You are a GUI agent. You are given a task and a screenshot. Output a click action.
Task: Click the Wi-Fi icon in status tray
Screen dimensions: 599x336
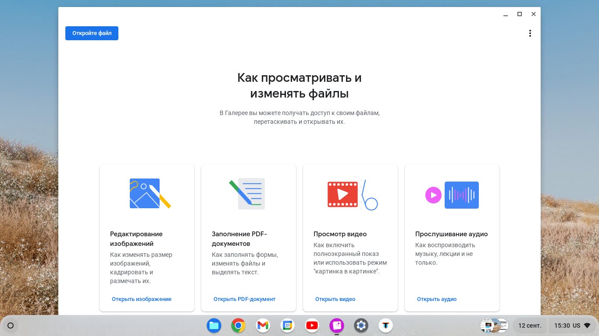pyautogui.click(x=587, y=325)
